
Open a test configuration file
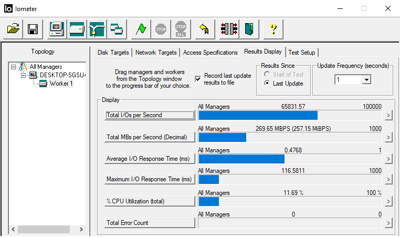click(13, 29)
